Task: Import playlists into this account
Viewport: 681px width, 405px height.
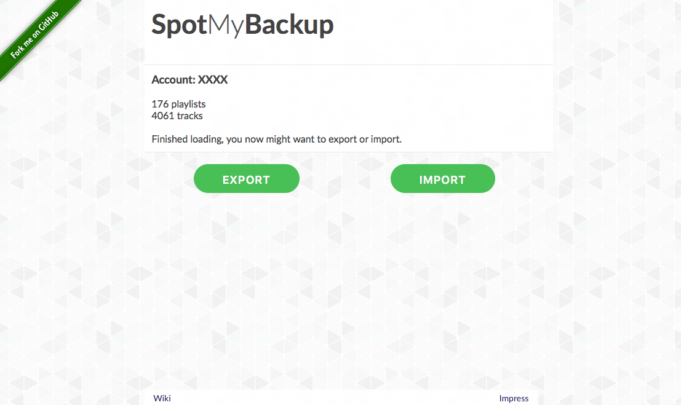Action: point(442,178)
